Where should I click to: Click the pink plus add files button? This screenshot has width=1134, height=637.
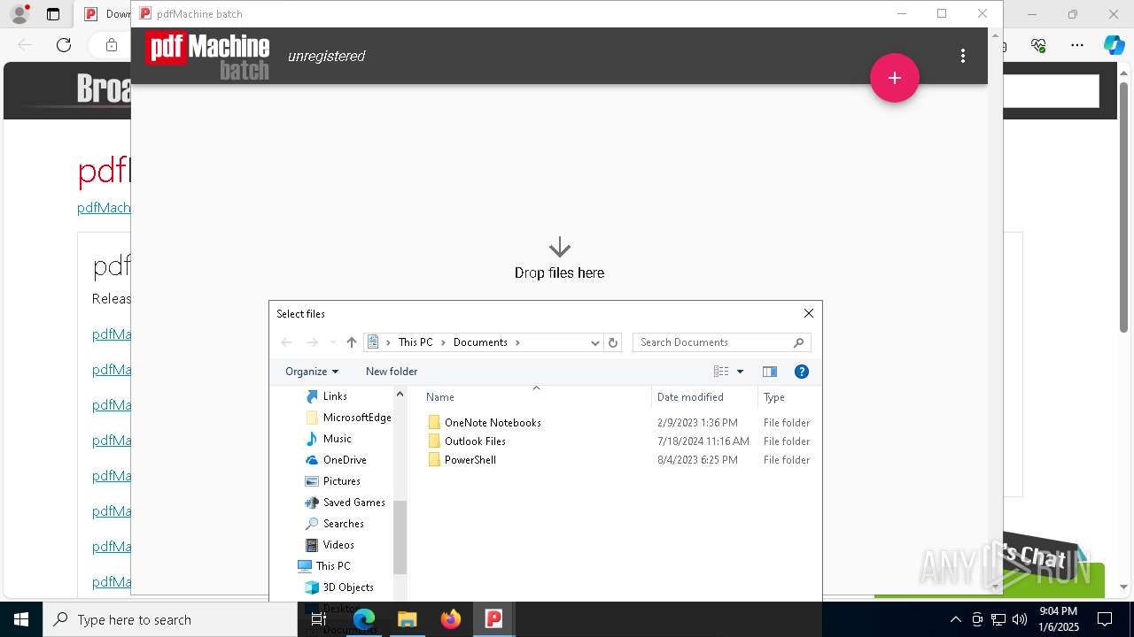click(x=895, y=78)
